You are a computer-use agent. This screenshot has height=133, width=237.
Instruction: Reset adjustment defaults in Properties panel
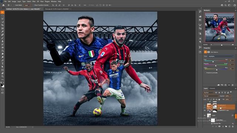tap(226, 85)
